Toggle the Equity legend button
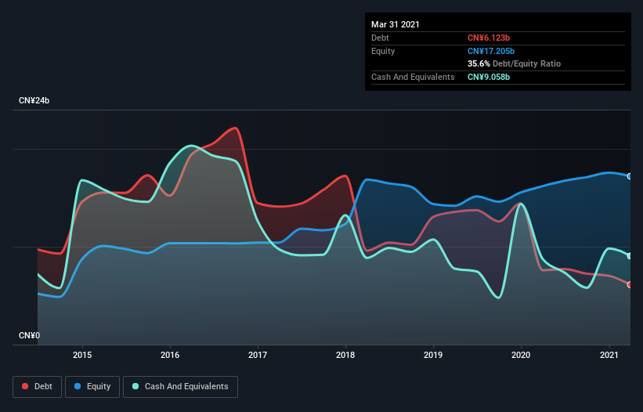 92,387
